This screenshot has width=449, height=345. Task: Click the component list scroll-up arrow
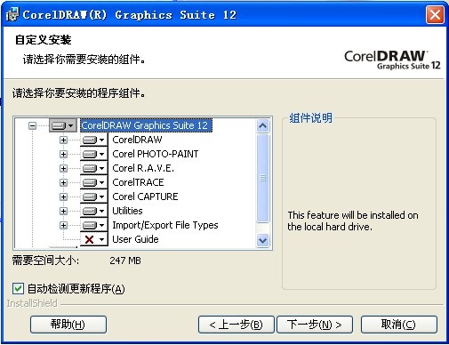(262, 126)
